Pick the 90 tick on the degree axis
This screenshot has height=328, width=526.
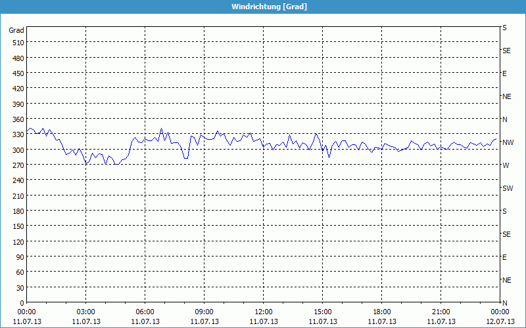pyautogui.click(x=18, y=256)
